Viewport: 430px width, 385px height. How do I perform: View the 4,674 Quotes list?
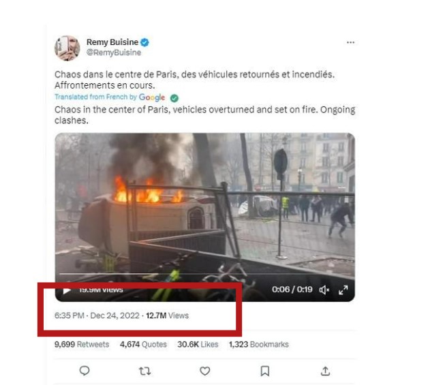pos(143,344)
